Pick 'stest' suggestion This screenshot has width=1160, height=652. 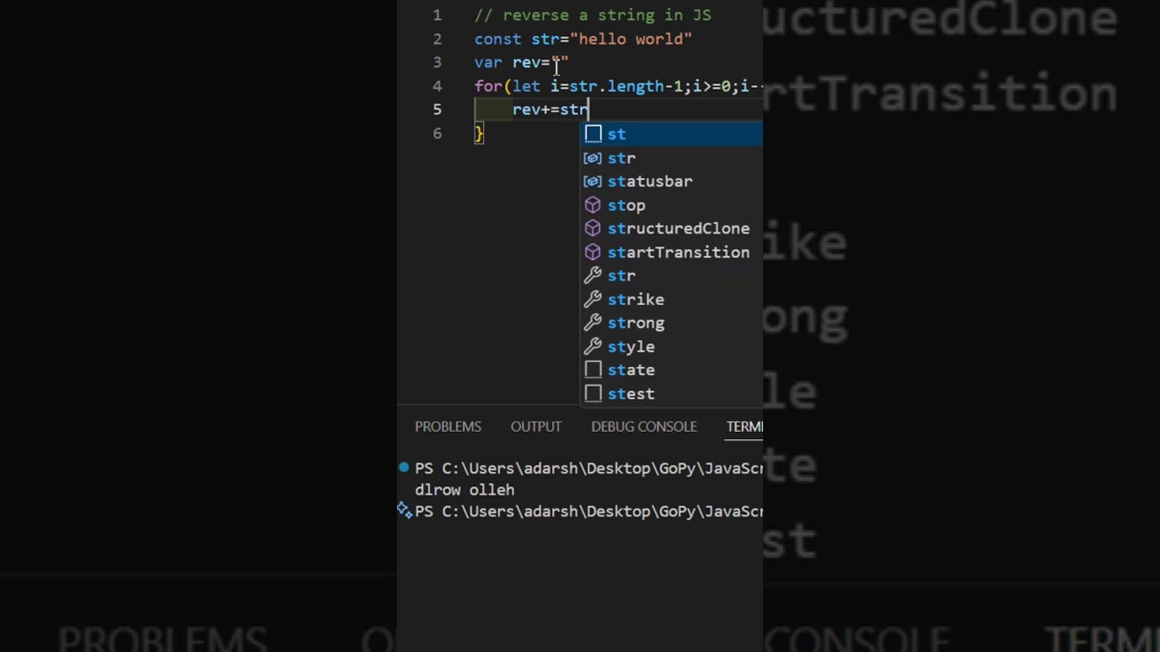tap(672, 393)
